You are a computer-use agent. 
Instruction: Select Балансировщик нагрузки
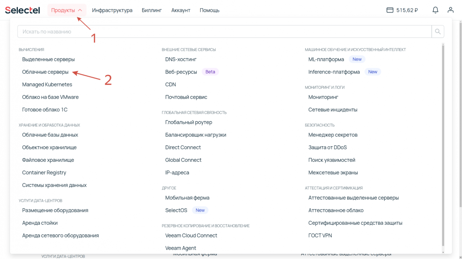[195, 135]
